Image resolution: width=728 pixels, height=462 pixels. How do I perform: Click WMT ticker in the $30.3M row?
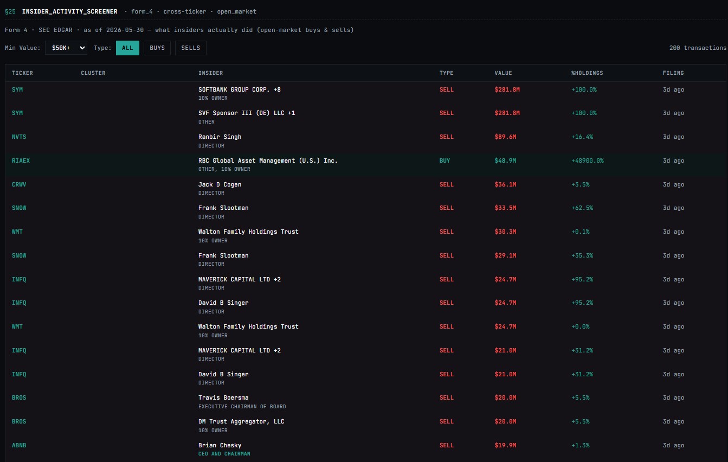tap(17, 232)
